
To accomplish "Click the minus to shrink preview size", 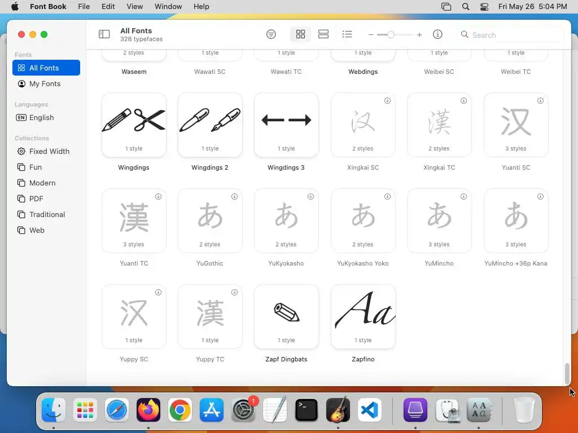I will coord(371,34).
